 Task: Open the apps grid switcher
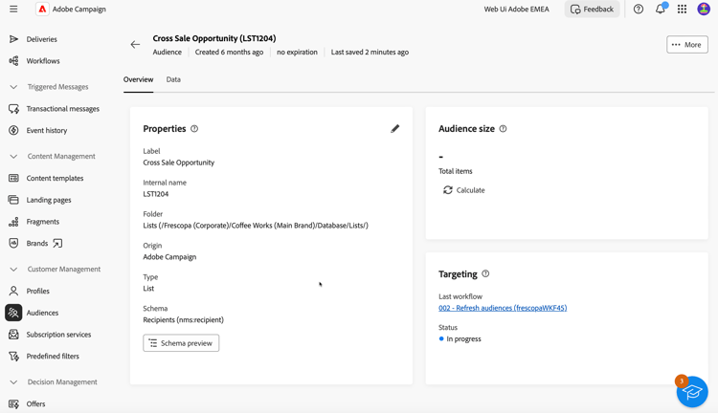pyautogui.click(x=682, y=10)
